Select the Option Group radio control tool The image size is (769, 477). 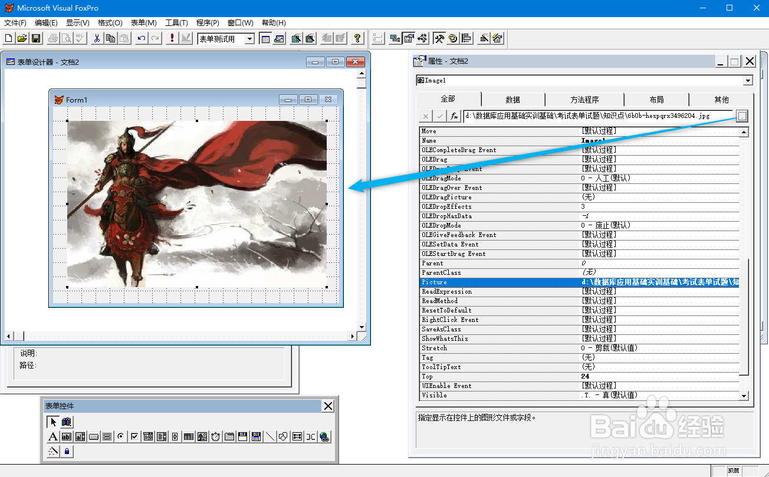[x=120, y=436]
